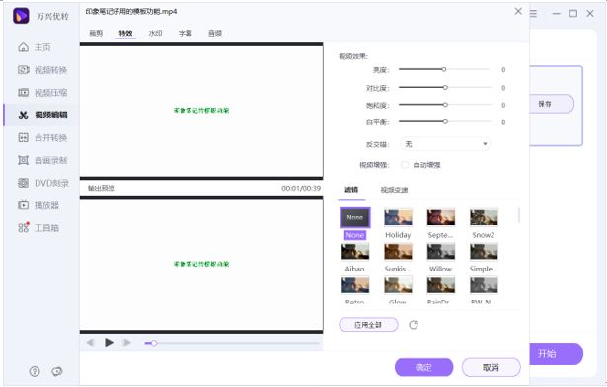Select 视频编辑 in the sidebar
This screenshot has height=387, width=607.
point(42,116)
